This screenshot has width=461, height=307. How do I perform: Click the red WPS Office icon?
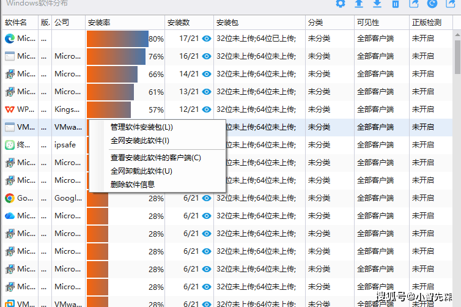10,110
